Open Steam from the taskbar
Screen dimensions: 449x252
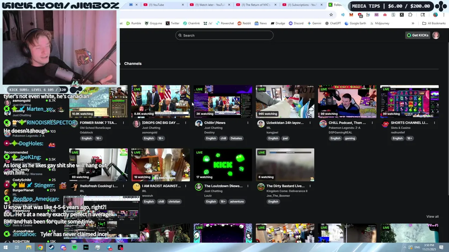[52, 247]
